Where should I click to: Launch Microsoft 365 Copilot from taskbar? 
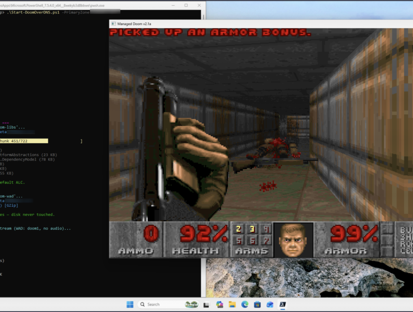[219, 305]
